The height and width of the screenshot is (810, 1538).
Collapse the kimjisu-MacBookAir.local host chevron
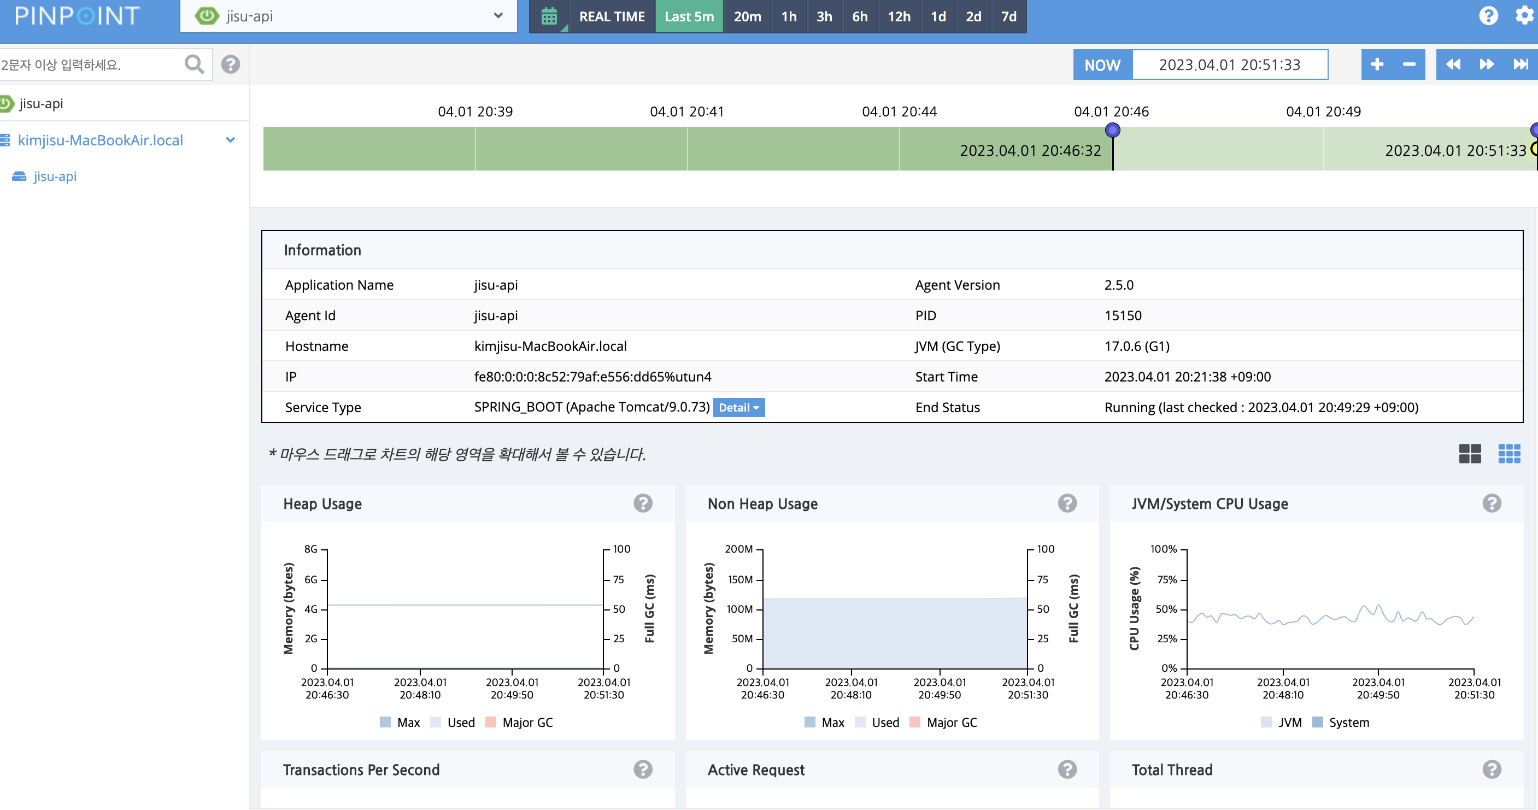point(231,140)
